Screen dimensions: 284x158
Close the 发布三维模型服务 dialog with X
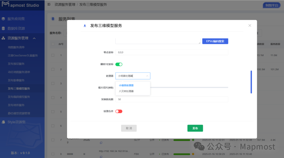[x=250, y=26]
